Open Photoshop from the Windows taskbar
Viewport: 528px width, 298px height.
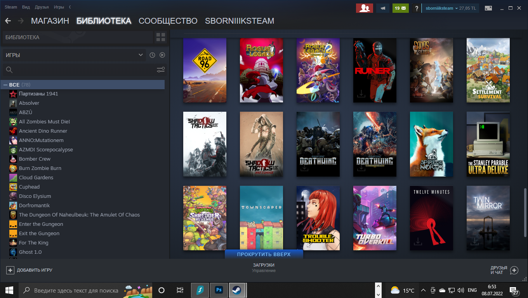click(219, 290)
